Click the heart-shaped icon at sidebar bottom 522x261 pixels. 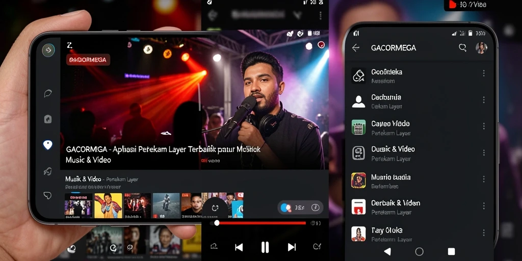click(47, 195)
